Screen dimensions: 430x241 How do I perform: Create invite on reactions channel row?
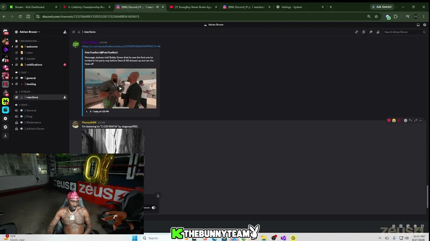point(64,97)
